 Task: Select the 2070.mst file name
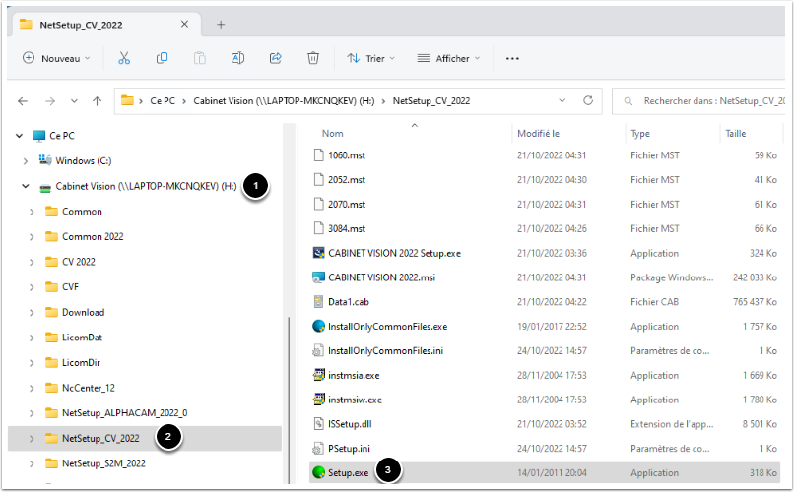[347, 204]
